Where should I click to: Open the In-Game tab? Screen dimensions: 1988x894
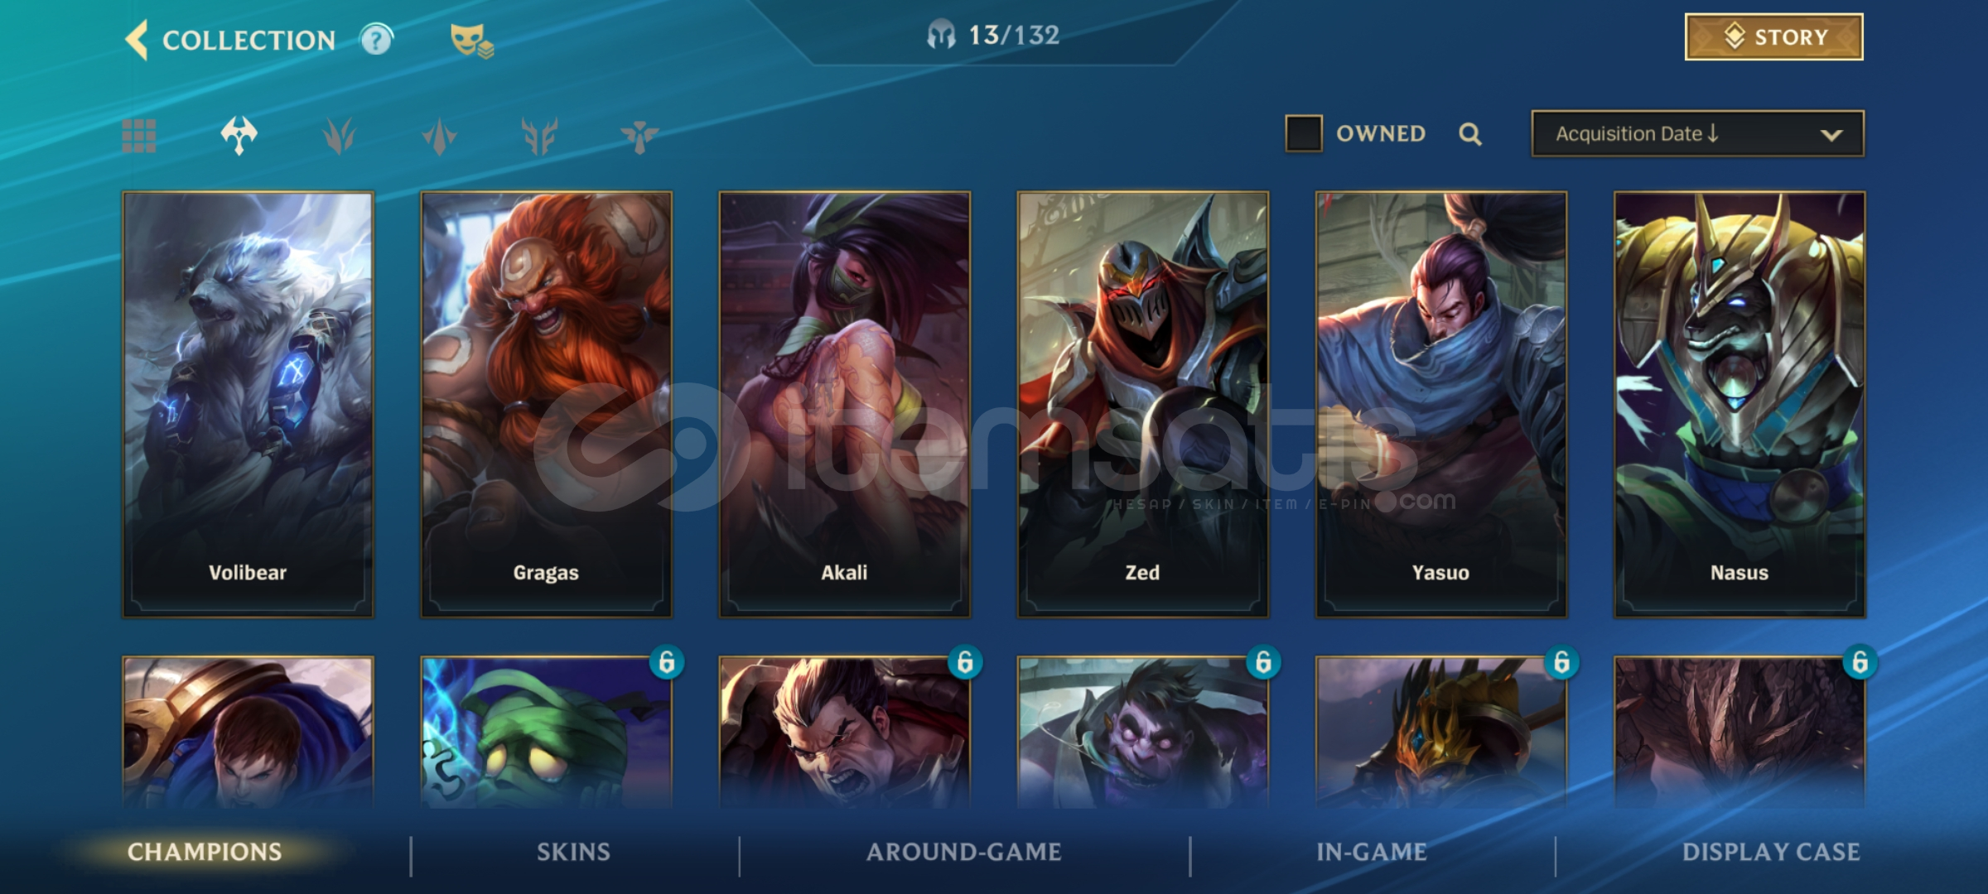(x=1372, y=852)
